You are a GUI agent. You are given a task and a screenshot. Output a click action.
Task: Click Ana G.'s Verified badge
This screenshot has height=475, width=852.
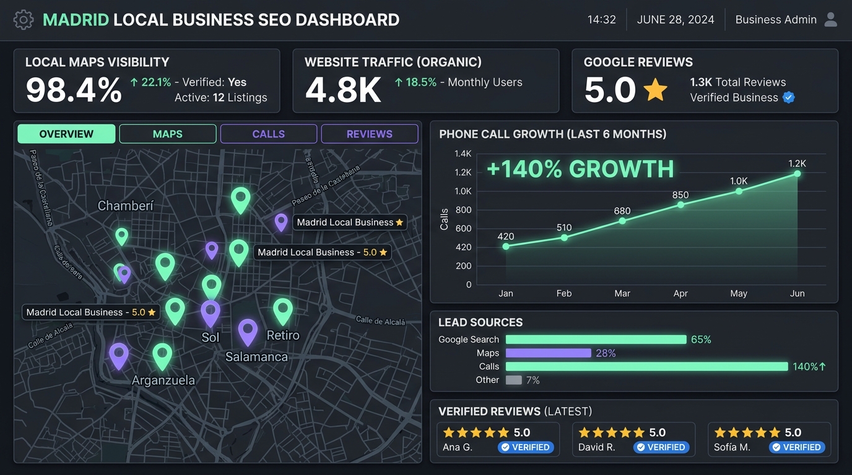(526, 447)
